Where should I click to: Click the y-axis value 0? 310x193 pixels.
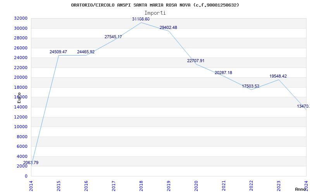pyautogui.click(x=26, y=176)
